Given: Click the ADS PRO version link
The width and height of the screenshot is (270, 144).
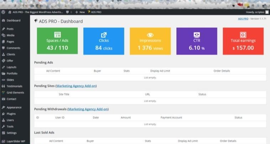Looking at the screenshot, I should click(x=243, y=19).
